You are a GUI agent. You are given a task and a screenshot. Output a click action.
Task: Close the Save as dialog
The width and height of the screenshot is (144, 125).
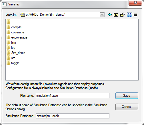click(135, 3)
